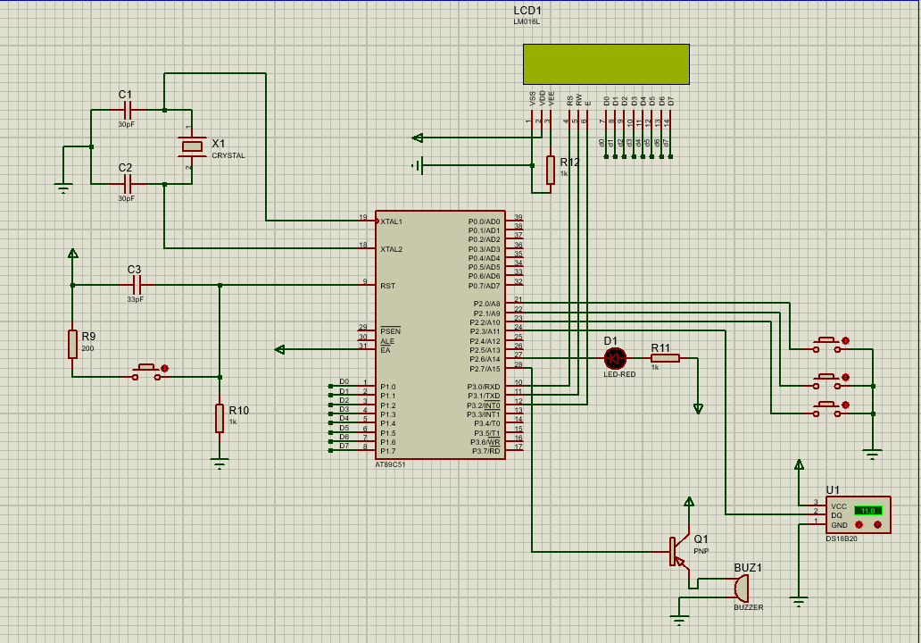
Task: Toggle the red latch dot on the P2.1 button
Action: click(845, 378)
